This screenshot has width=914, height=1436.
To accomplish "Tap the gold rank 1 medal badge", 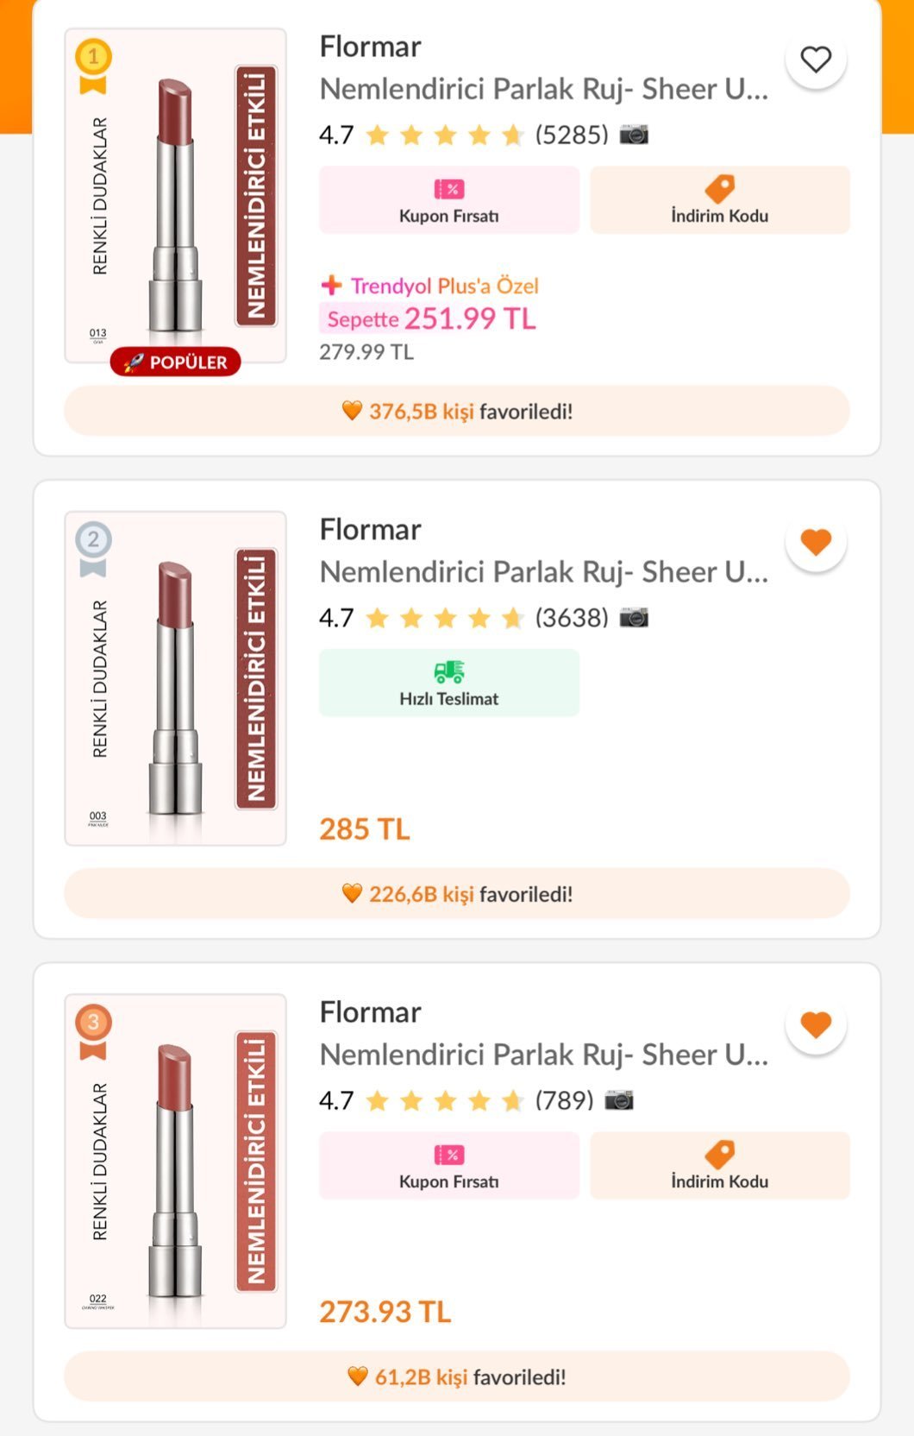I will pos(93,65).
